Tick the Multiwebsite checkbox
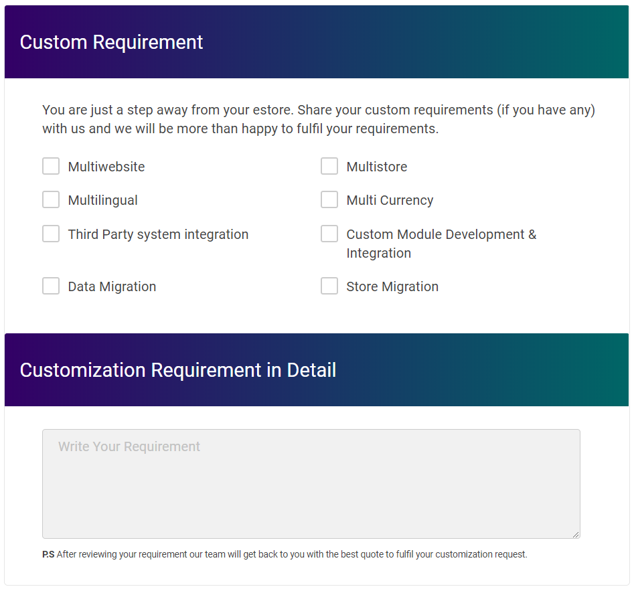This screenshot has height=591, width=634. point(51,166)
